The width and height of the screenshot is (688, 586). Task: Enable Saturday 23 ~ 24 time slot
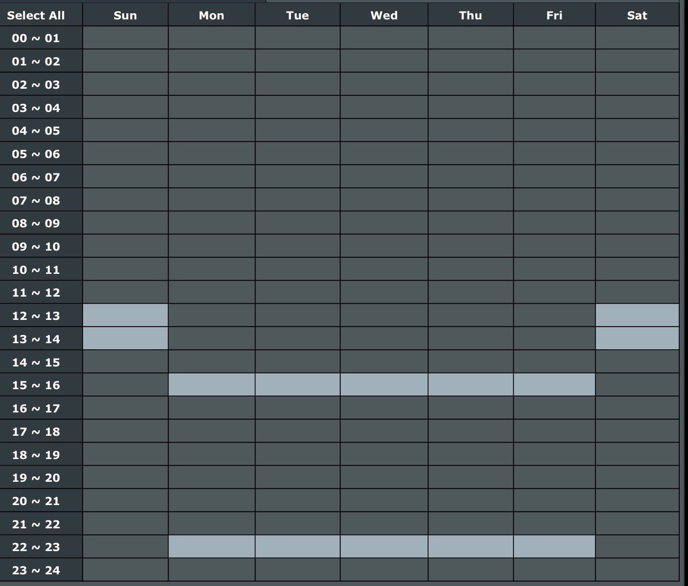(x=637, y=570)
